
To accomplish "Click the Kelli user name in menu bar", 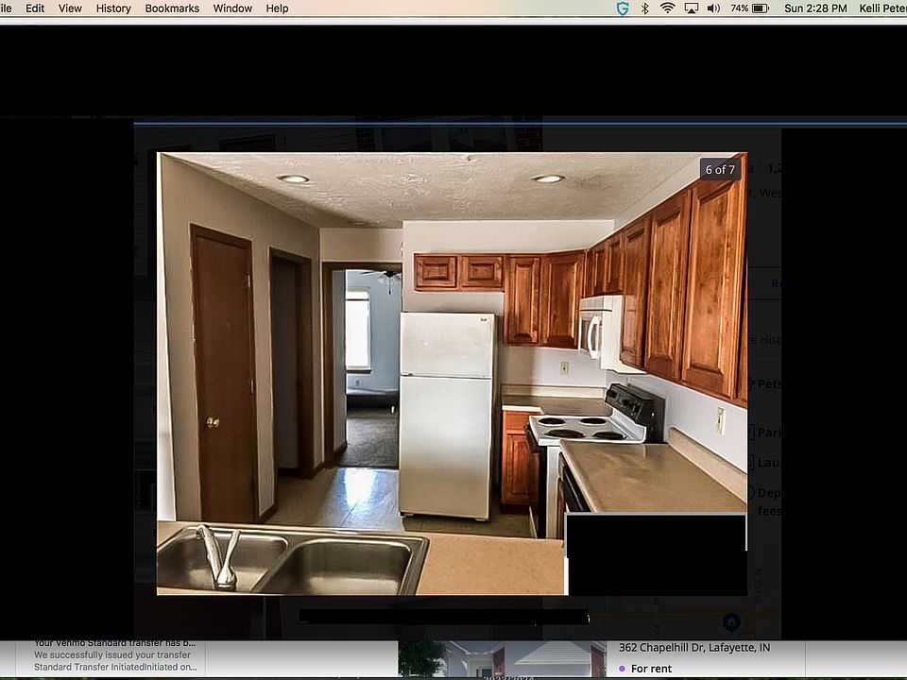I will (881, 8).
